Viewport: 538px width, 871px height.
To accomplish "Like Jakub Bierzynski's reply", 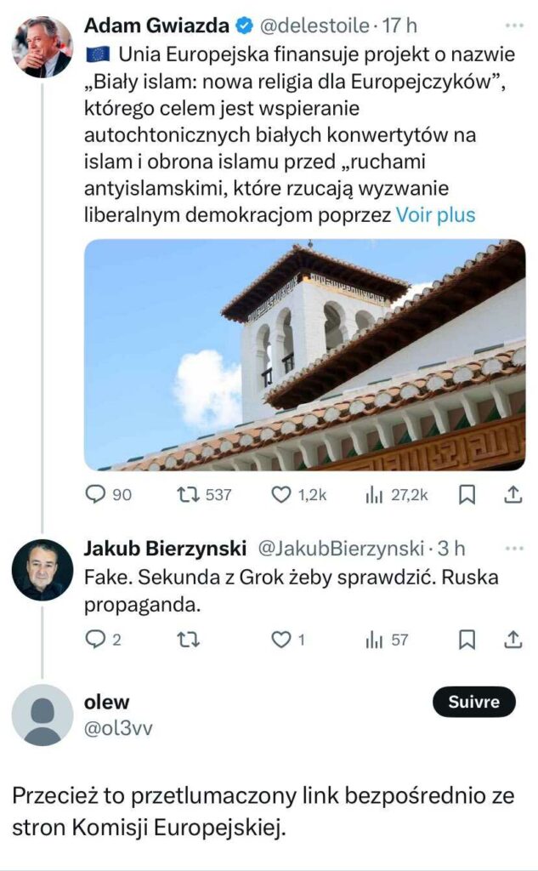I will [281, 640].
